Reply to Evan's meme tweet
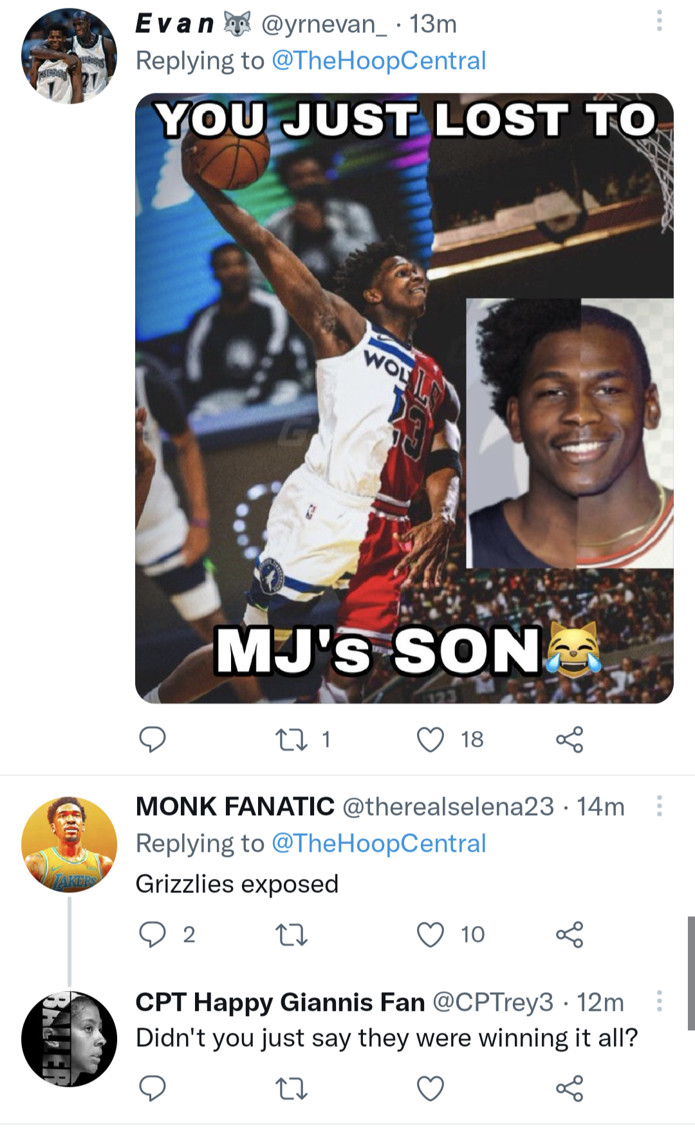 pos(153,739)
